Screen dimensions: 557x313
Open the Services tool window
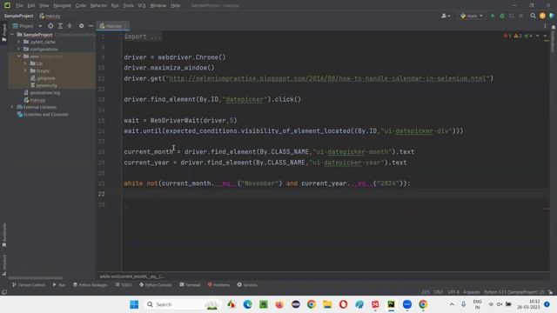(247, 285)
